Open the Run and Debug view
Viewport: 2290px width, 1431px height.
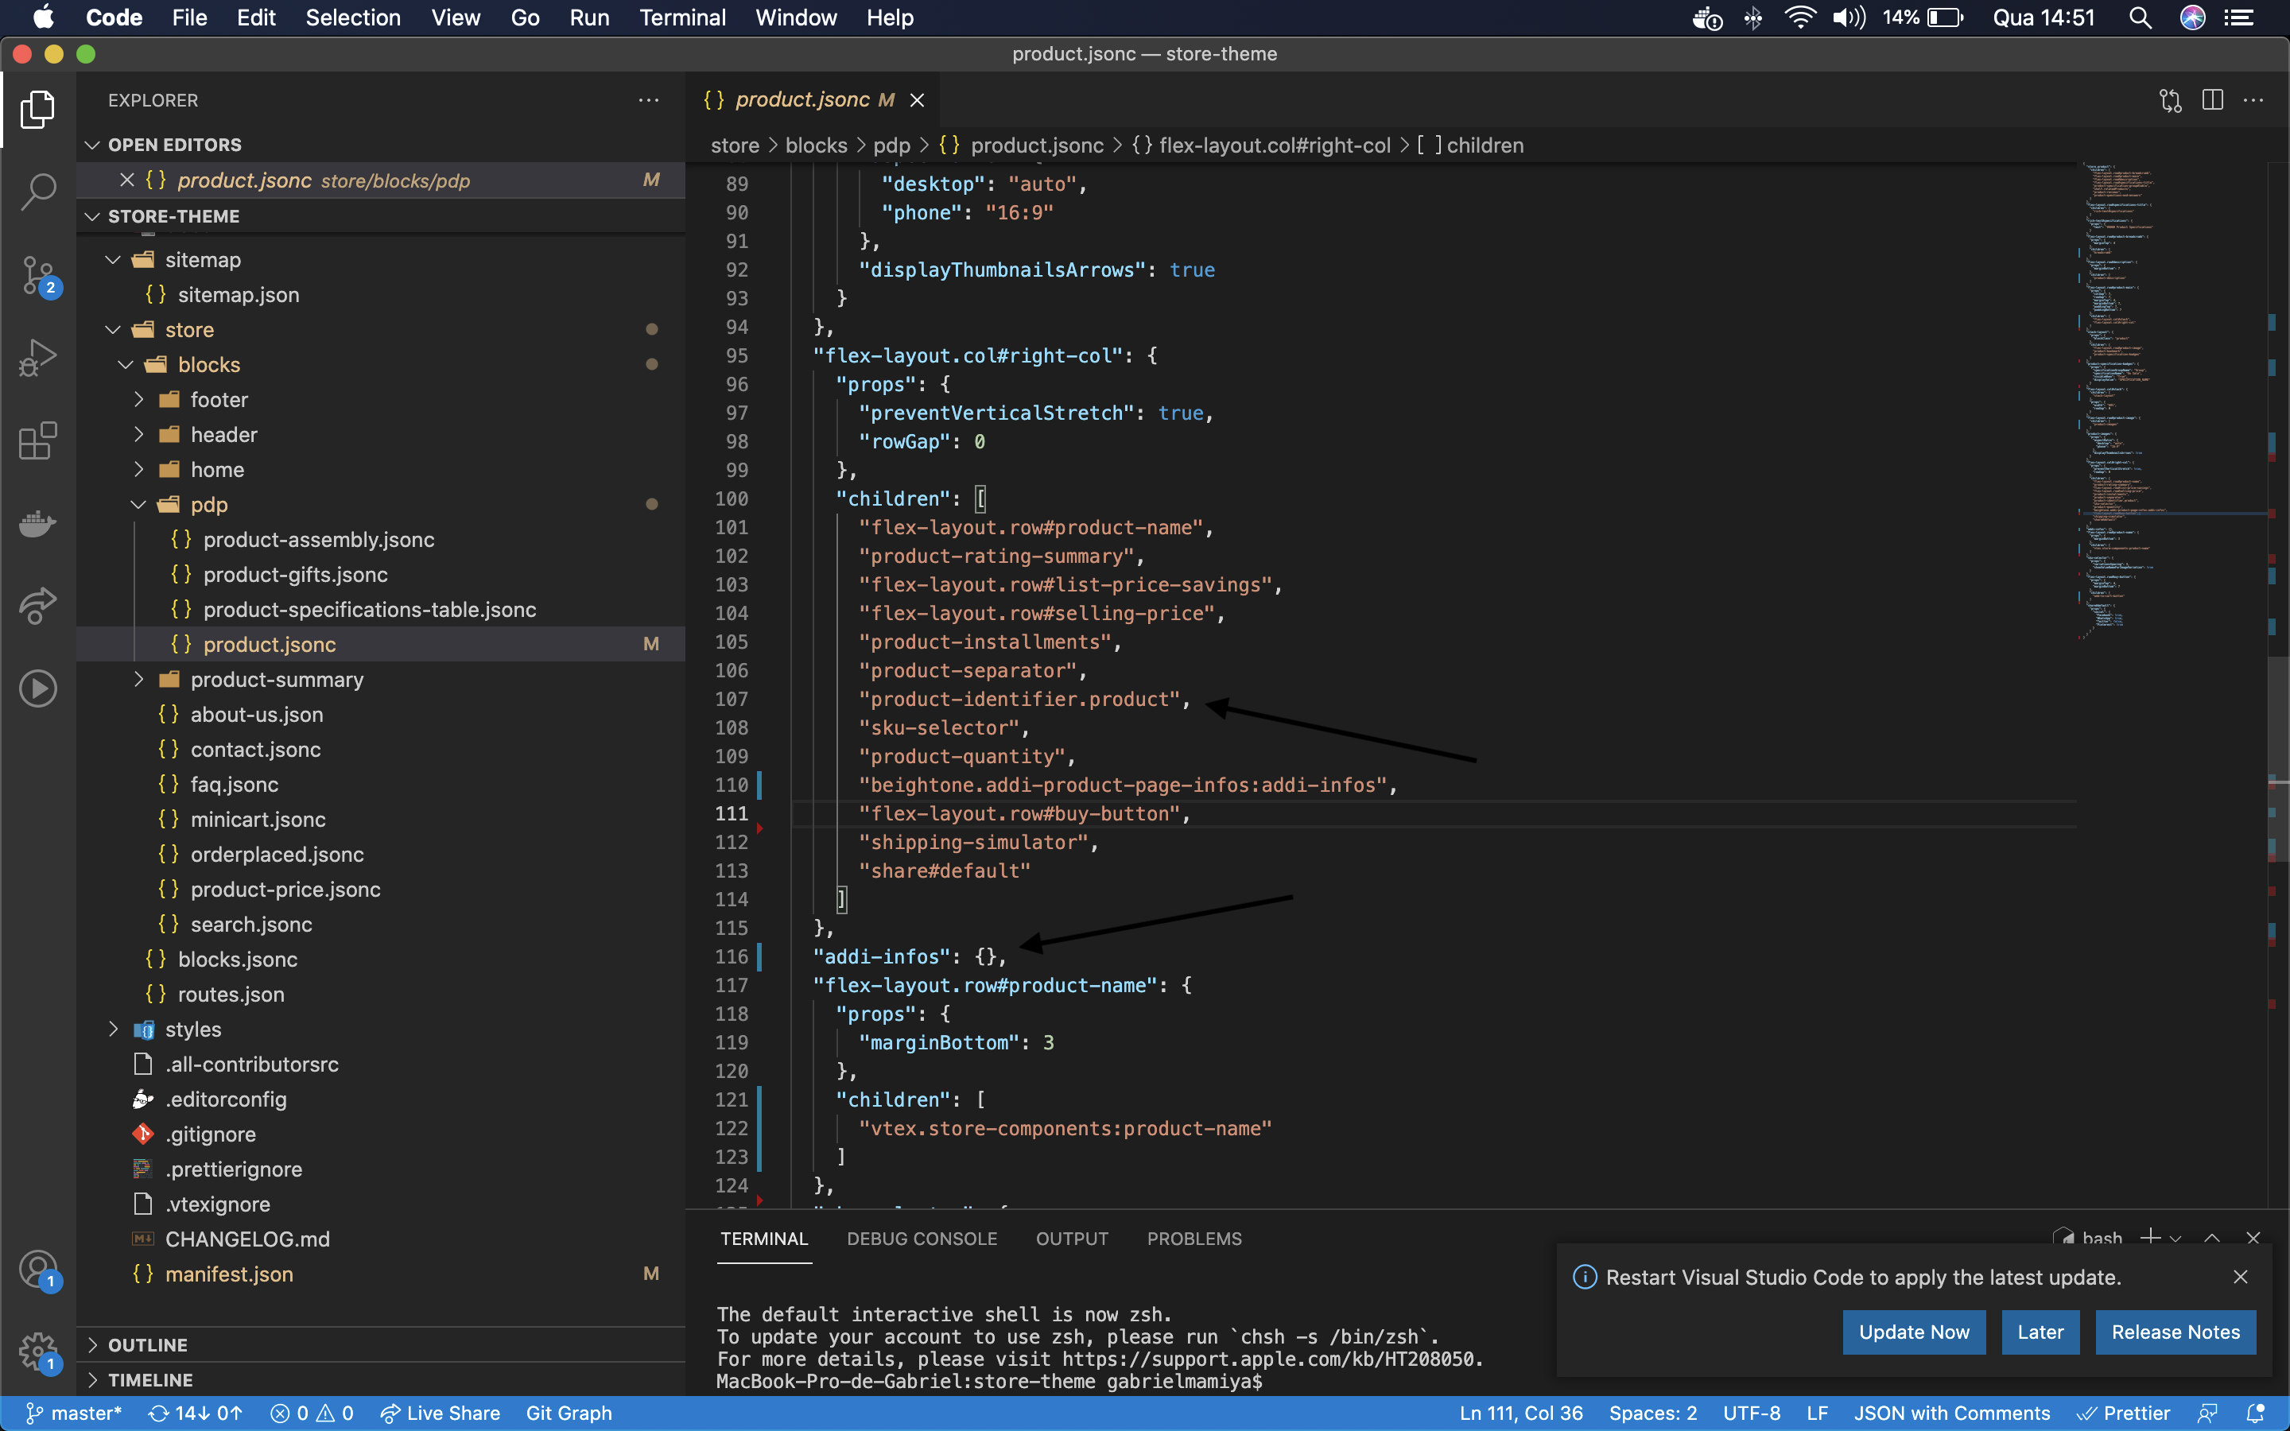click(38, 358)
